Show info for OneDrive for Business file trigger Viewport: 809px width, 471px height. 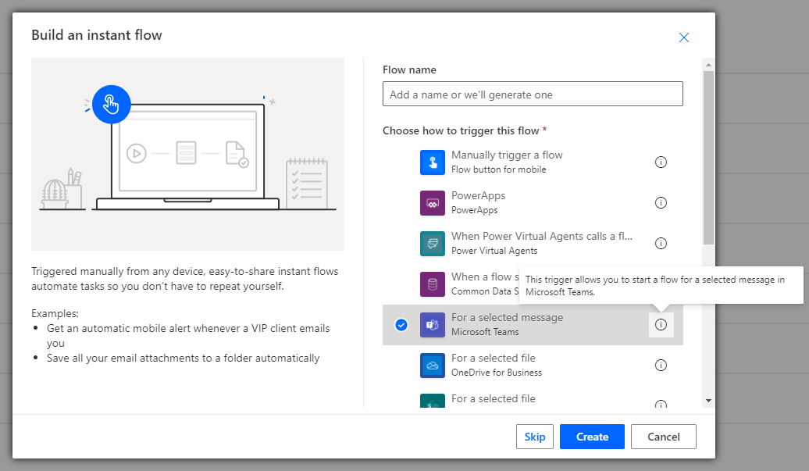(661, 366)
